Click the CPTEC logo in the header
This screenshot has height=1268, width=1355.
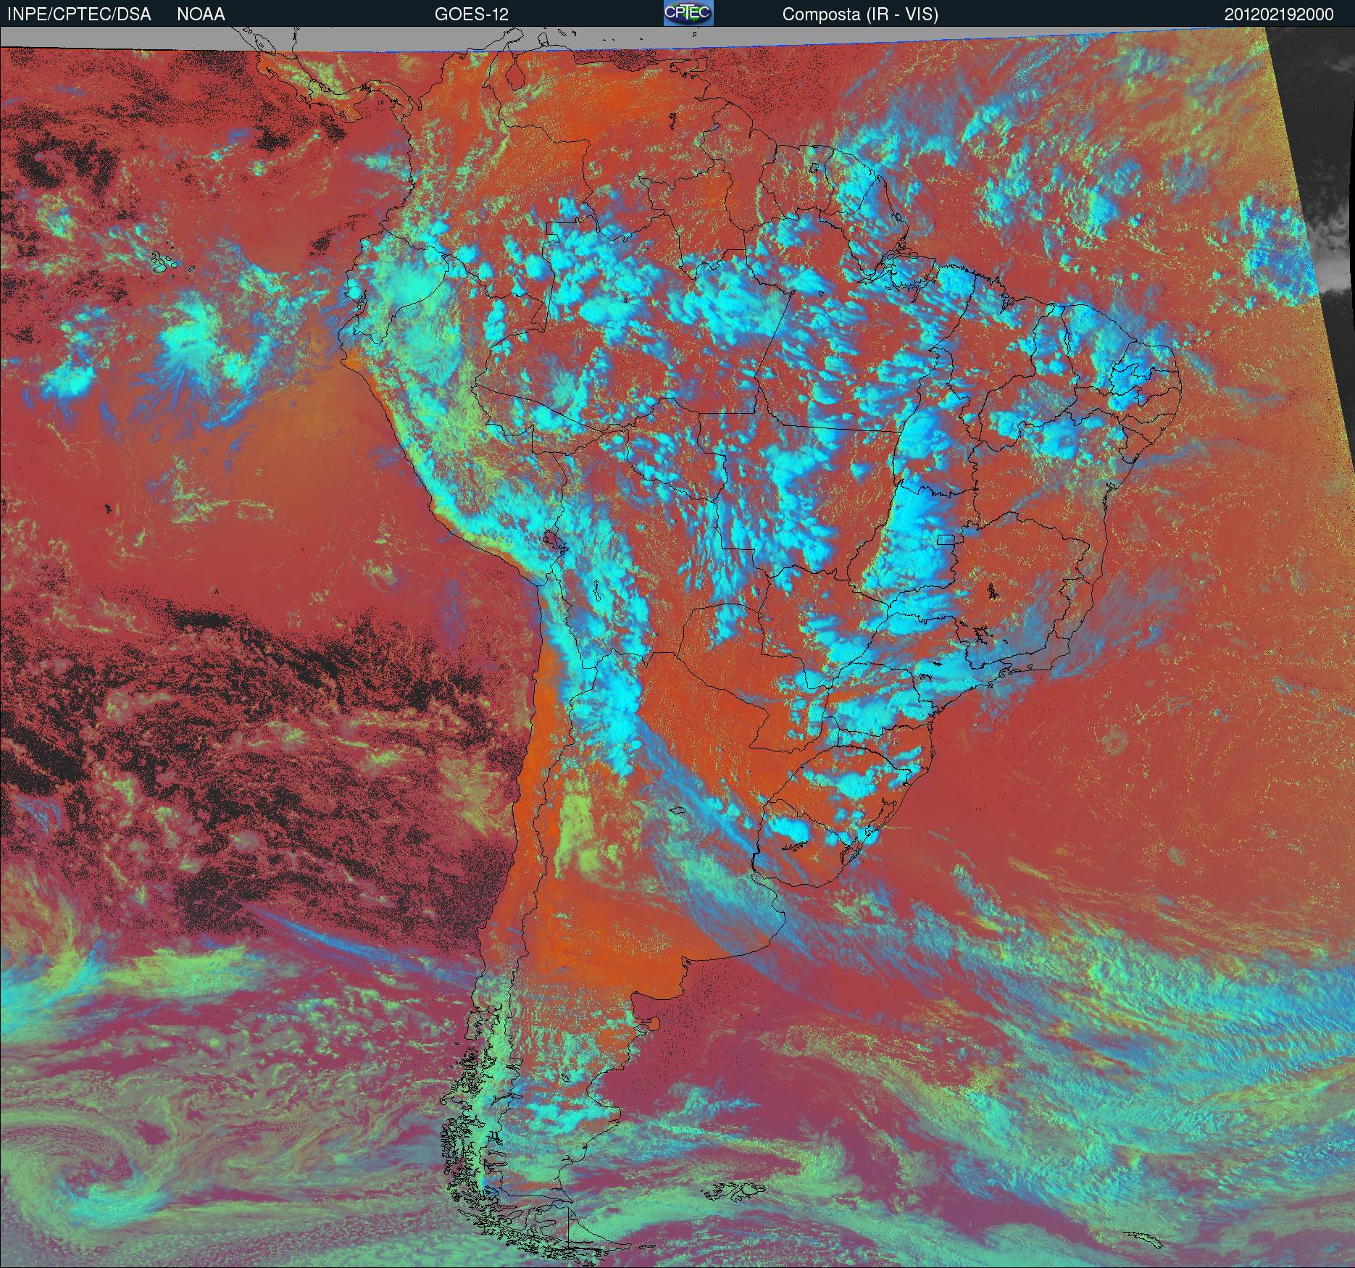click(x=688, y=13)
